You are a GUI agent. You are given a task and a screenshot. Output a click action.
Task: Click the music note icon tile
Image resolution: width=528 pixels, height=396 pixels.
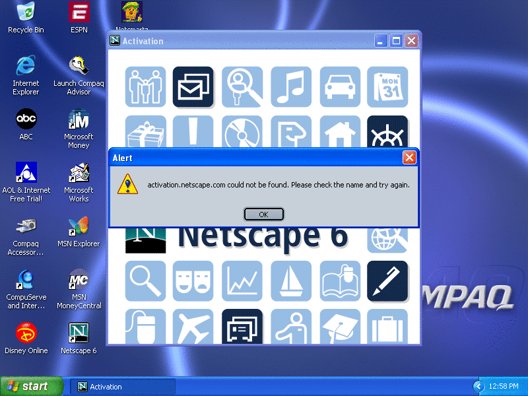[291, 87]
